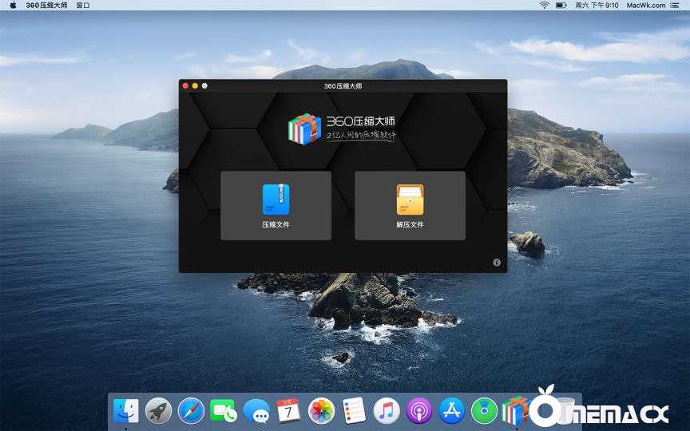
Task: Open Calendar in the Dock
Action: pyautogui.click(x=288, y=411)
